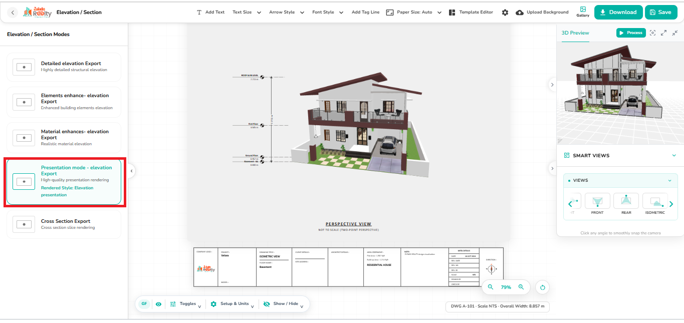The width and height of the screenshot is (684, 323).
Task: Select the FRONT view
Action: (597, 204)
